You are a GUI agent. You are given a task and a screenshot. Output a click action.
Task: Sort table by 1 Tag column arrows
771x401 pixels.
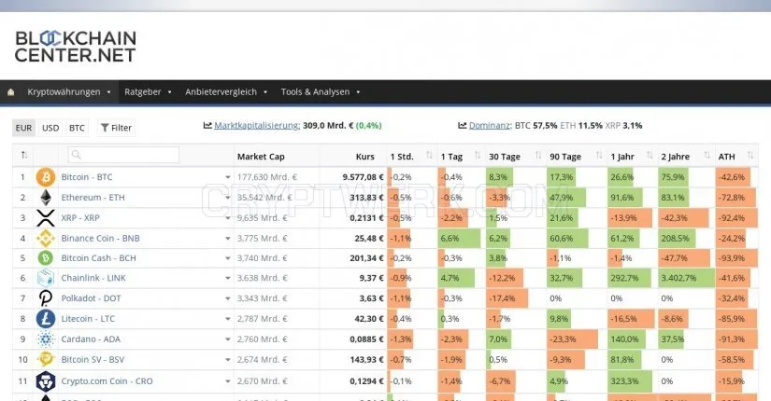coord(477,156)
